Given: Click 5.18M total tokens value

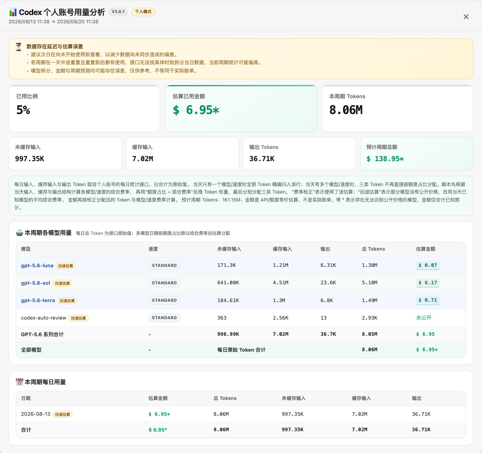Looking at the screenshot, I should click(x=370, y=283).
